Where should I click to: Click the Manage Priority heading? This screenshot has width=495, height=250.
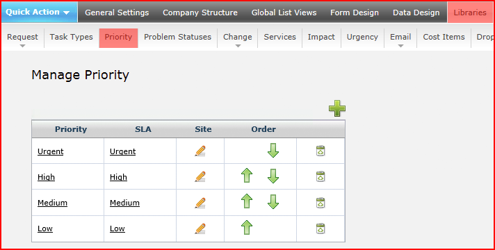tap(80, 75)
